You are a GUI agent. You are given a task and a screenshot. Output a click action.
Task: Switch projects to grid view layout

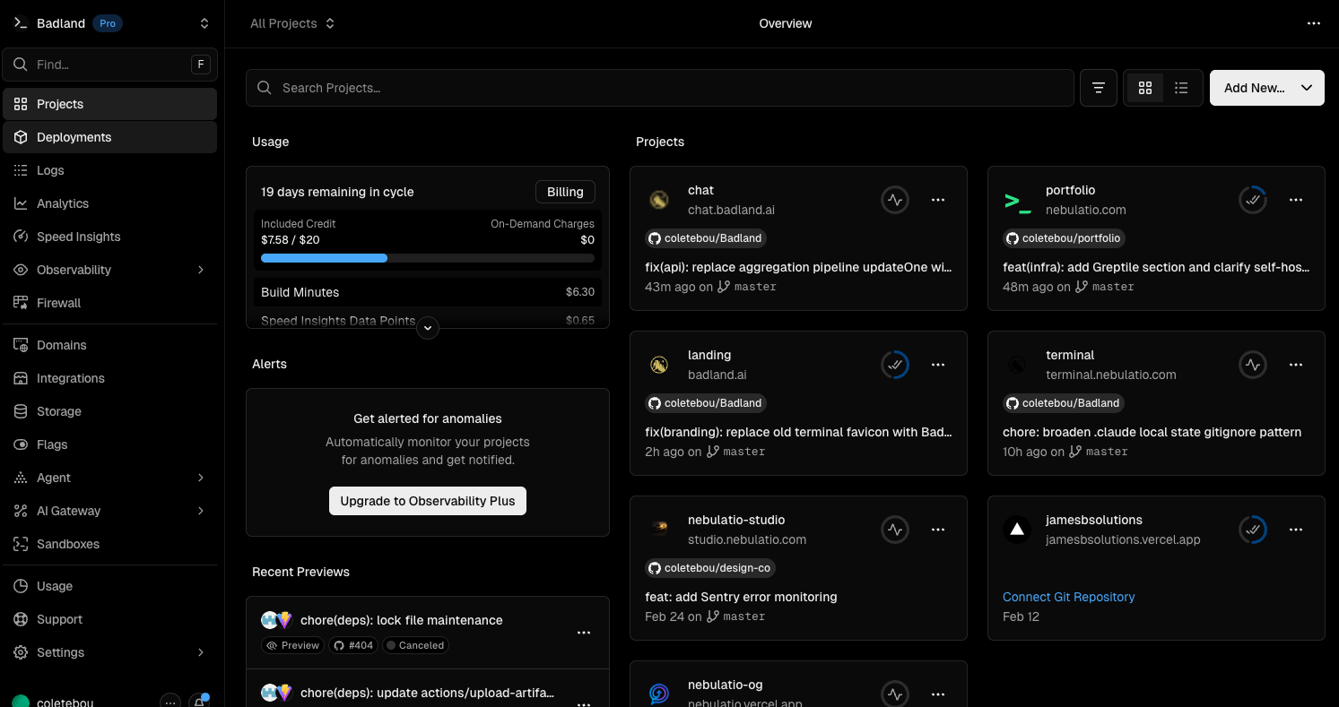coord(1144,87)
